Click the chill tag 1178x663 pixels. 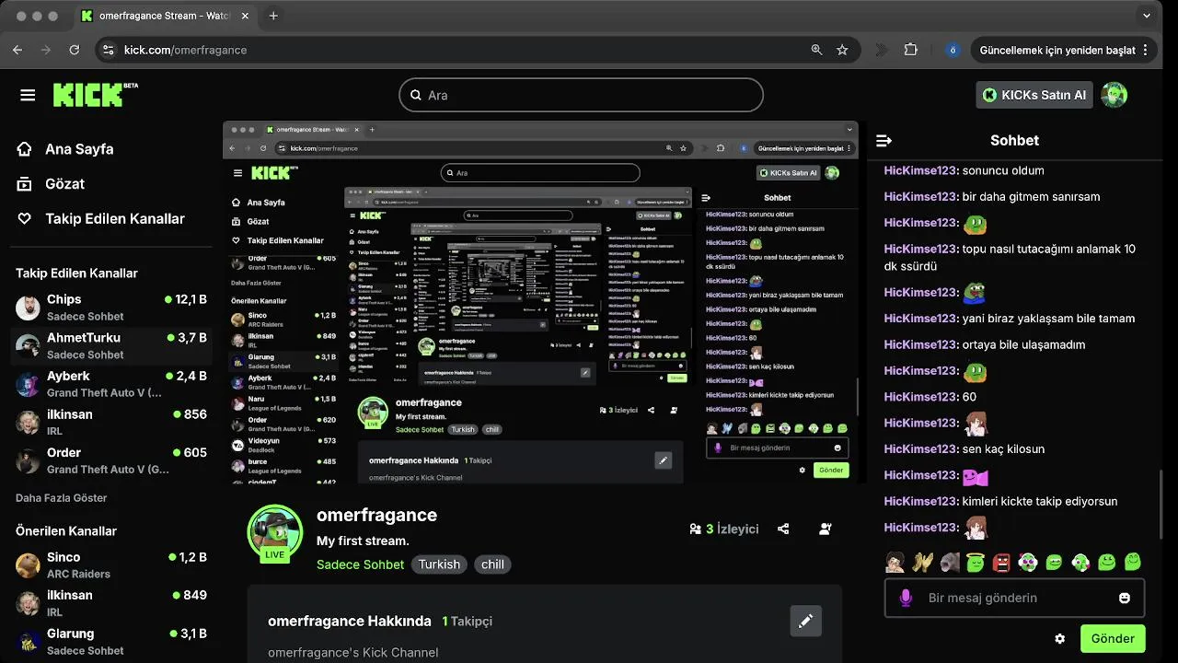point(492,564)
